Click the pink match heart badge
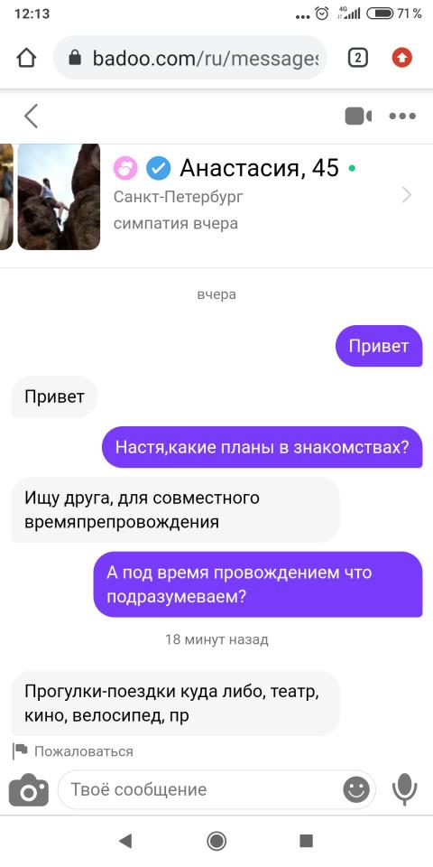The image size is (433, 867). click(x=125, y=168)
